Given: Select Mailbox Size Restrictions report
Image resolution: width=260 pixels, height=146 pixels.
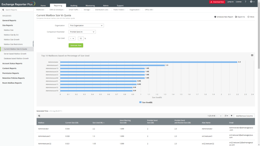Looking at the screenshot, I should 13,44.
